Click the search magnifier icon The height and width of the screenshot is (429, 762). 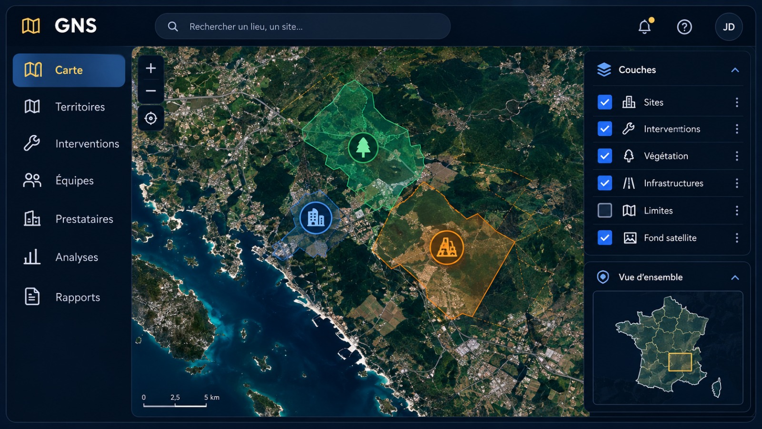[x=173, y=27]
